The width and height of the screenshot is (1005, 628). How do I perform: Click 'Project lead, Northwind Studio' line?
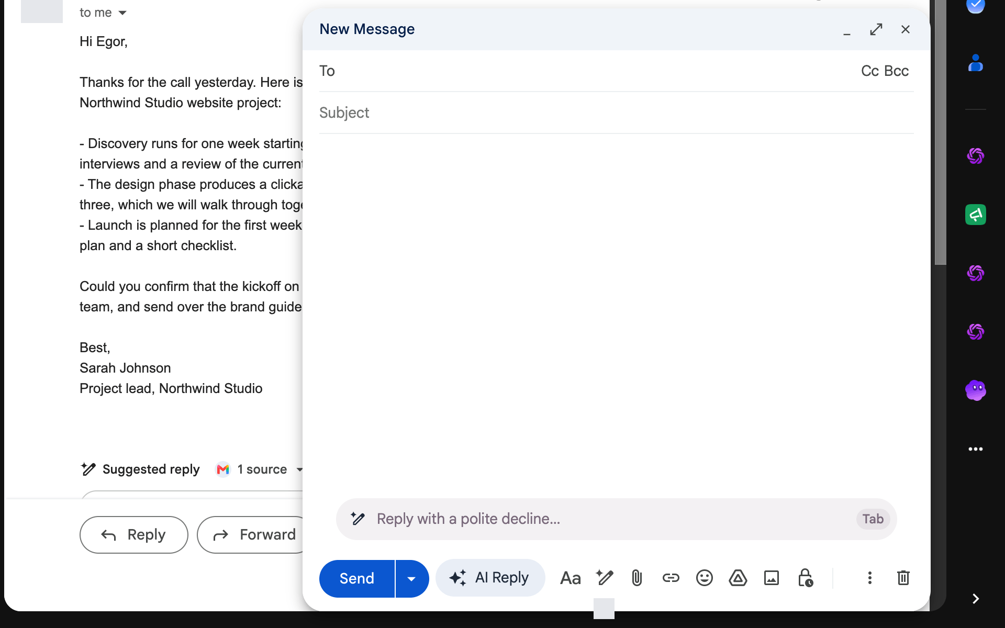(x=171, y=388)
